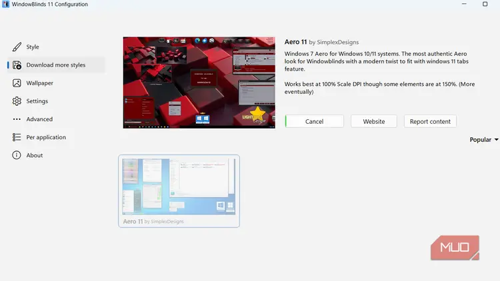Expand the Popular sort dropdown
The image size is (500, 281).
click(x=484, y=140)
